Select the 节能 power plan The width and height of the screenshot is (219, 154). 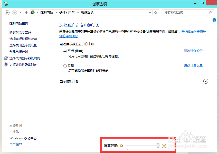pyautogui.click(x=65, y=65)
